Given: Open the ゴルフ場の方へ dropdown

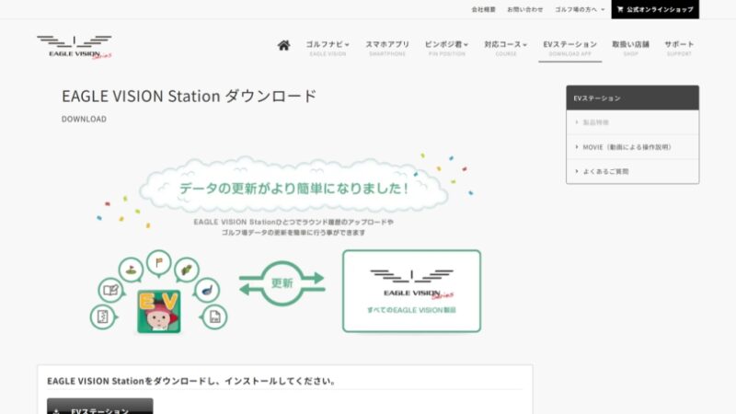Looking at the screenshot, I should (580, 9).
